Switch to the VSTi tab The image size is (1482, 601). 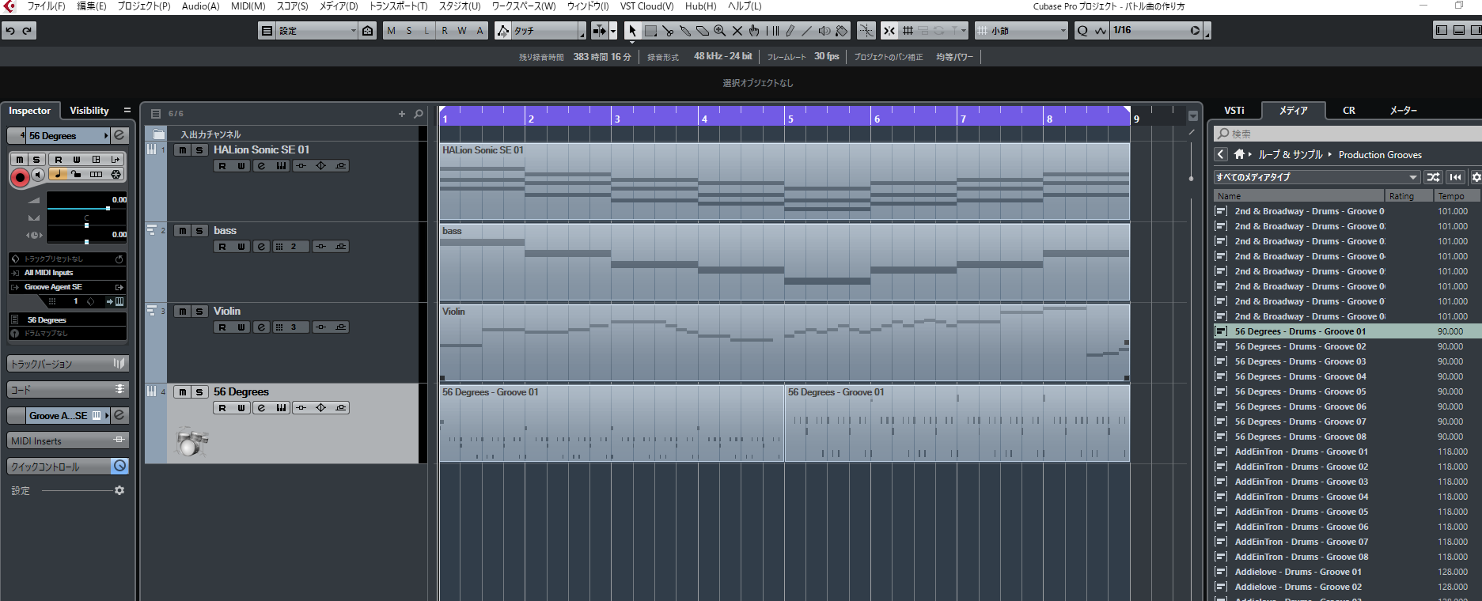[x=1234, y=111]
